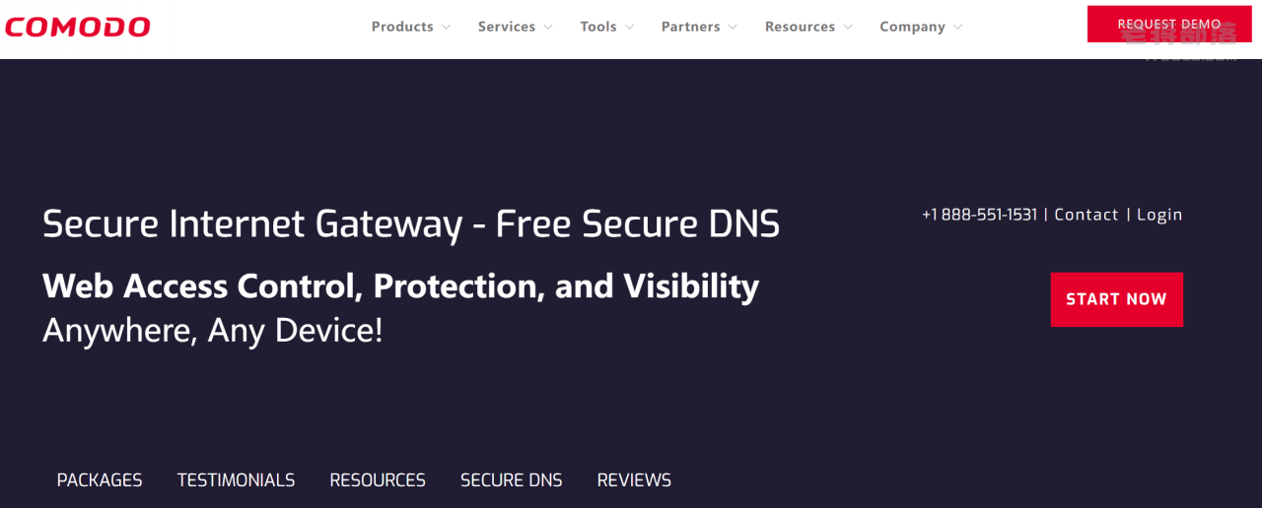The height and width of the screenshot is (508, 1262).
Task: Click the Comodo logo
Action: point(78,27)
